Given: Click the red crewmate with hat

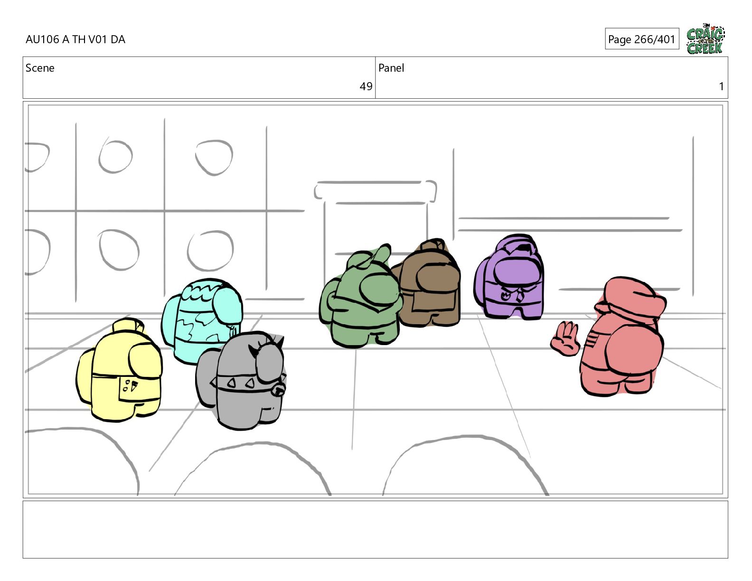Looking at the screenshot, I should point(623,337).
